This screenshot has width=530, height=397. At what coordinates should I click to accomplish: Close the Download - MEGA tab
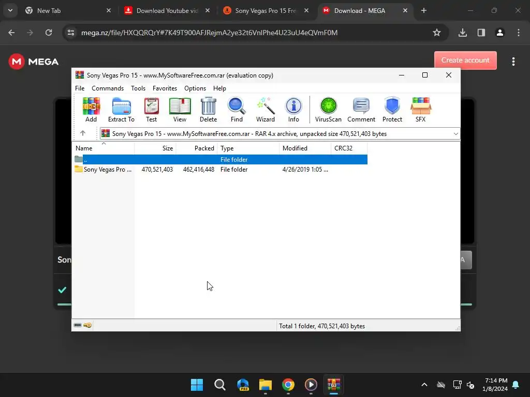point(405,11)
